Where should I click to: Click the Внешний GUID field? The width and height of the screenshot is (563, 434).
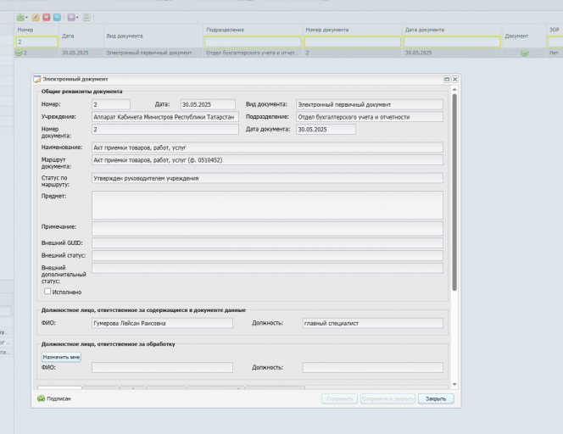(267, 243)
